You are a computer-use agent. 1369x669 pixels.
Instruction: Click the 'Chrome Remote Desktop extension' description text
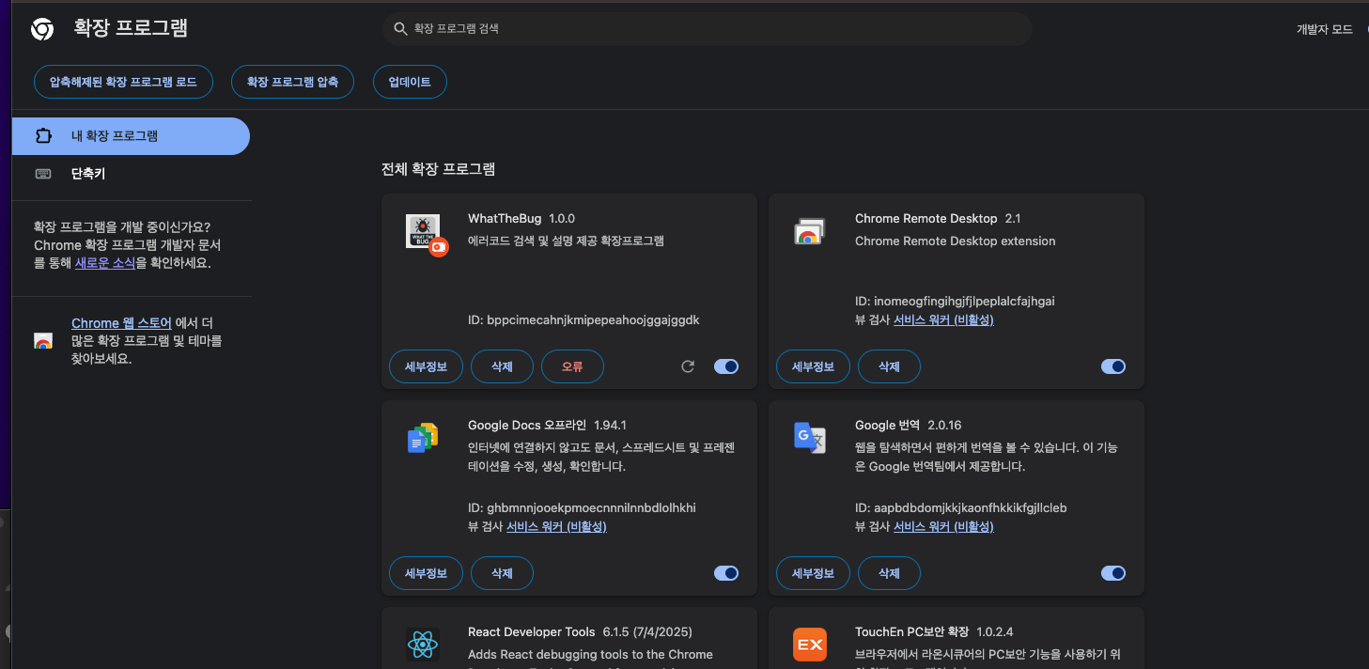pyautogui.click(x=956, y=241)
